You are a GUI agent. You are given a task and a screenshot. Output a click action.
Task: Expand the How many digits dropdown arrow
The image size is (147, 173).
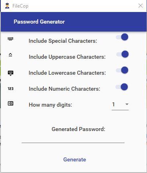click(127, 104)
